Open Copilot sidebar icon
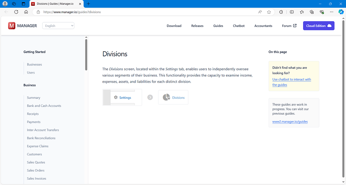 point(341,12)
